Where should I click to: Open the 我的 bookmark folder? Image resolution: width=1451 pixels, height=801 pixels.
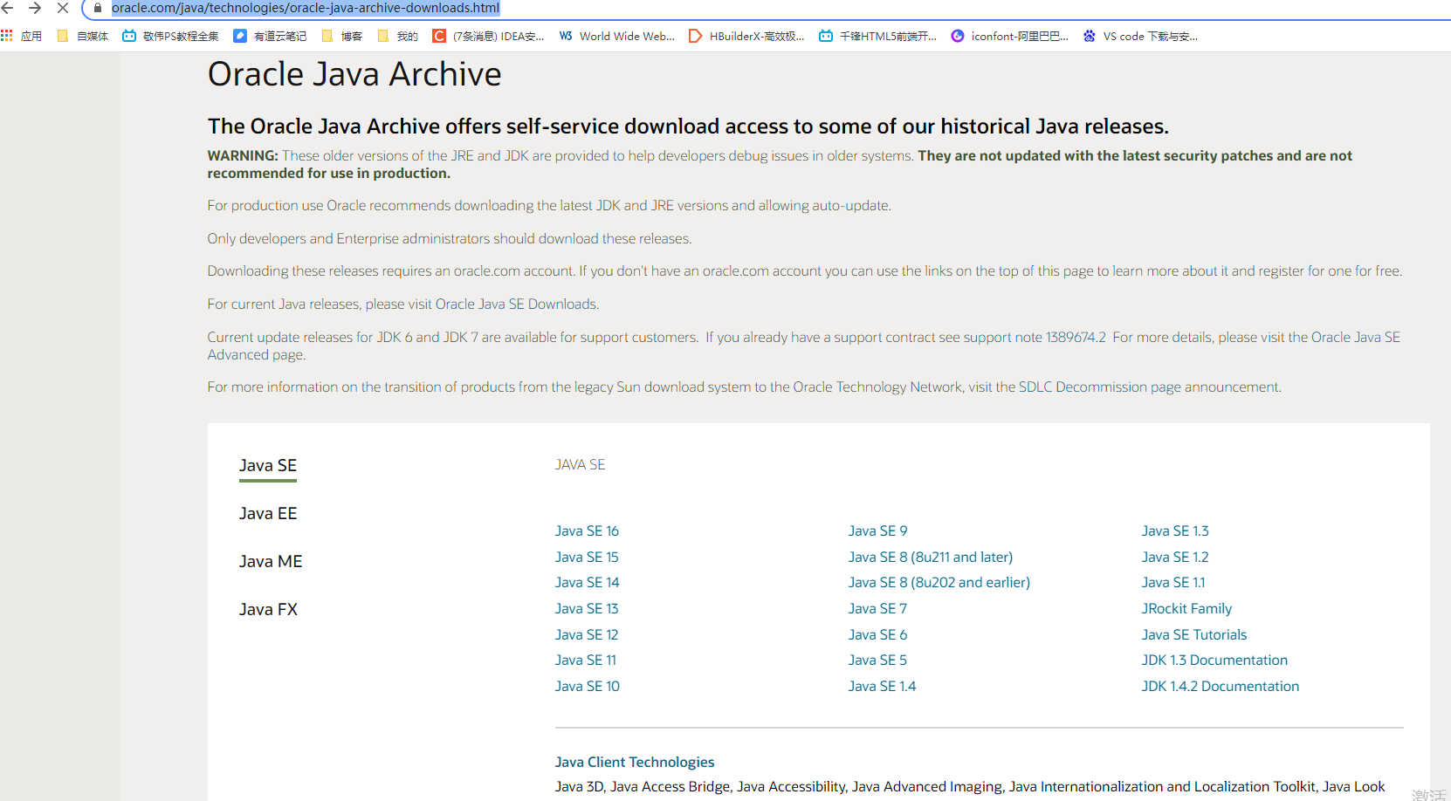point(398,36)
